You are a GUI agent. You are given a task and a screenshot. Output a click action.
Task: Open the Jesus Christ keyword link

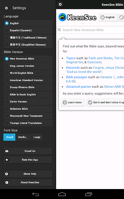pyautogui.click(x=114, y=68)
